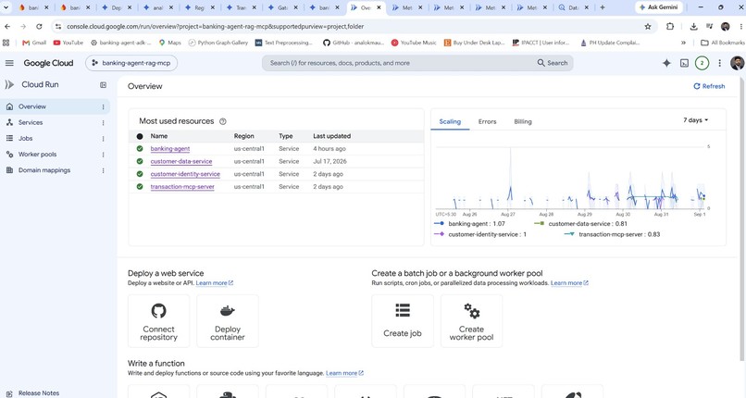Open the YouTube Music bookmark
This screenshot has width=746, height=398.
[x=414, y=43]
